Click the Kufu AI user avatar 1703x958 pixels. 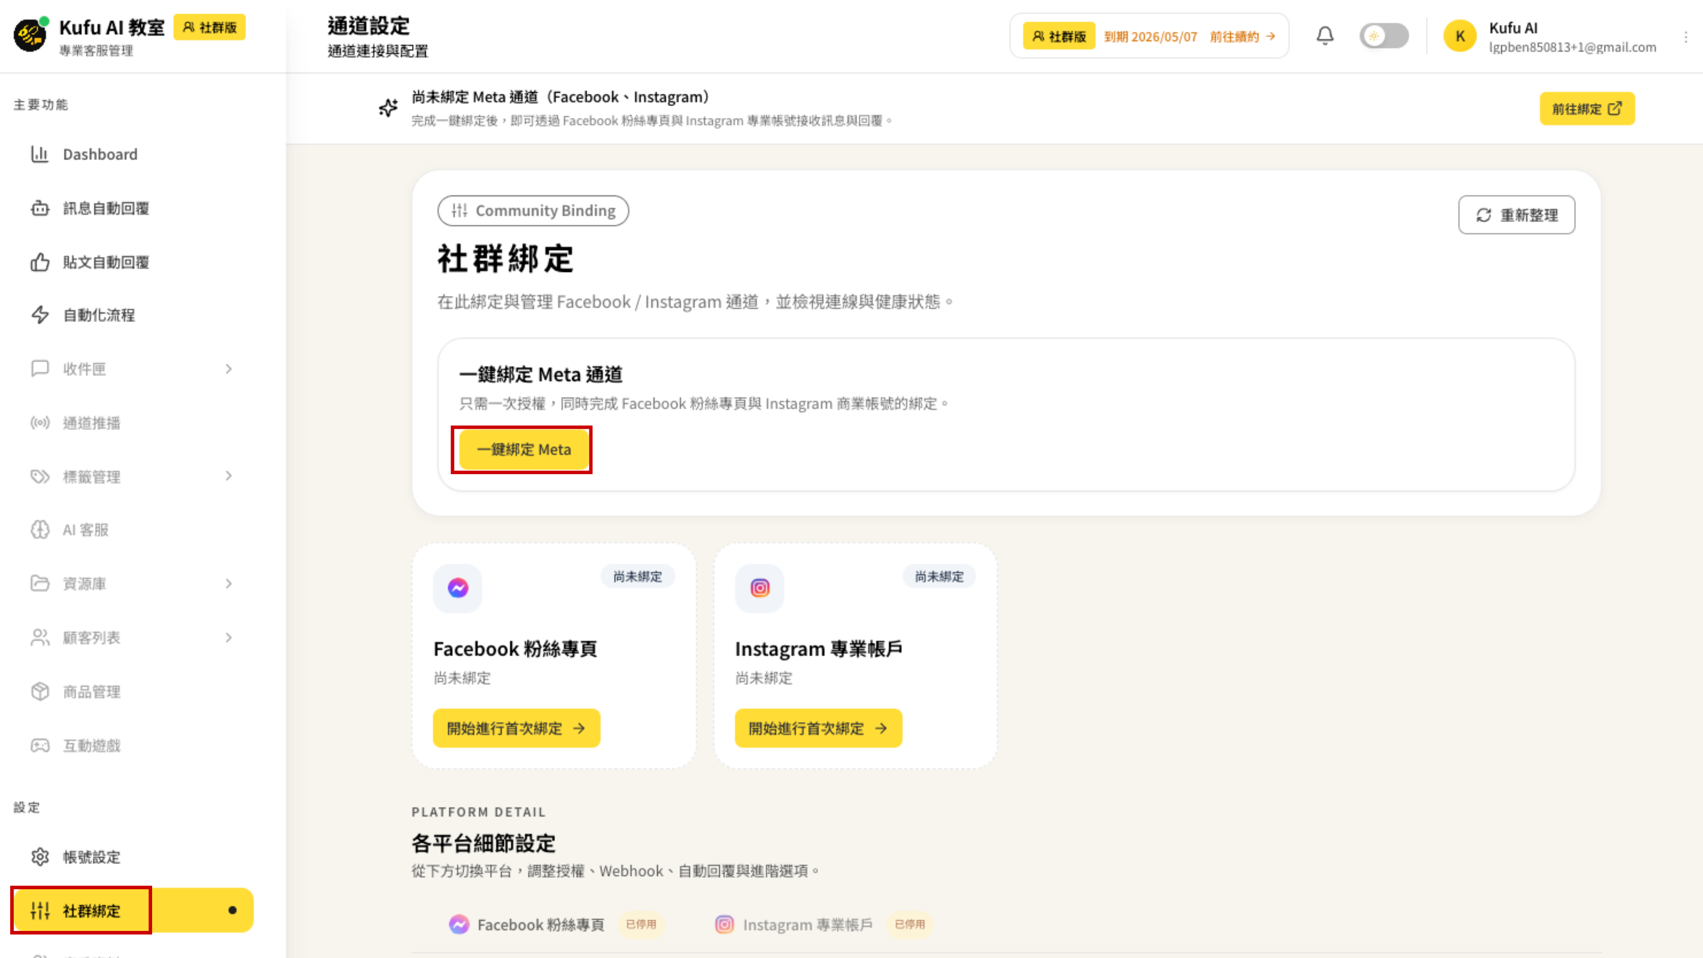pos(1460,35)
